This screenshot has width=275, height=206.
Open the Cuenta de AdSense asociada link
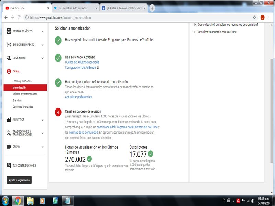[82, 62]
